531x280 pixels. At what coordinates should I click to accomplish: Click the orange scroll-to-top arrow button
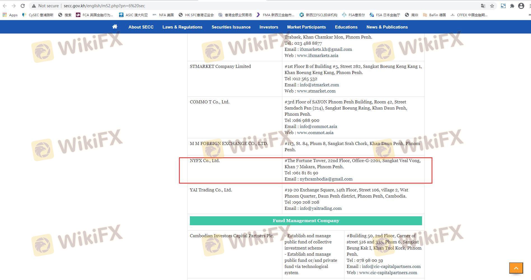(516, 268)
